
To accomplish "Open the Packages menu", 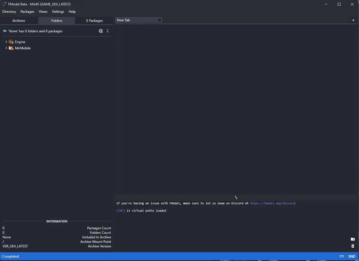I will pyautogui.click(x=27, y=12).
